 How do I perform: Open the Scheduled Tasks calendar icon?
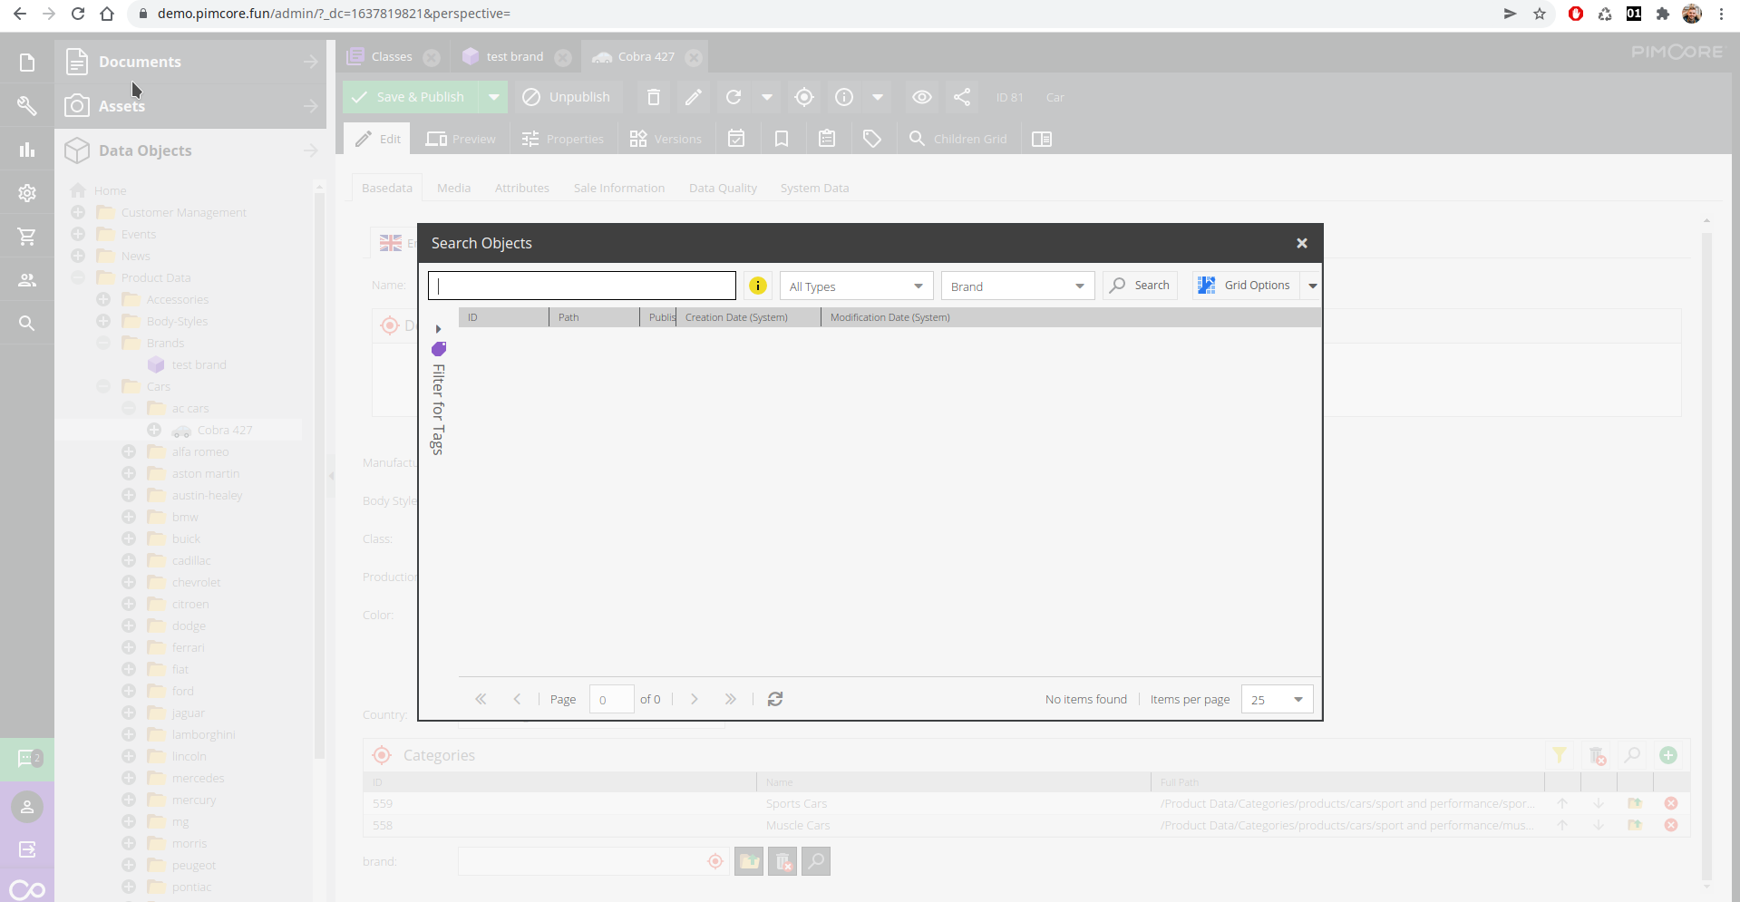point(736,138)
